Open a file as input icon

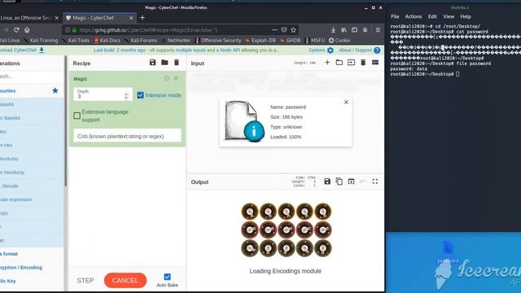tap(351, 63)
